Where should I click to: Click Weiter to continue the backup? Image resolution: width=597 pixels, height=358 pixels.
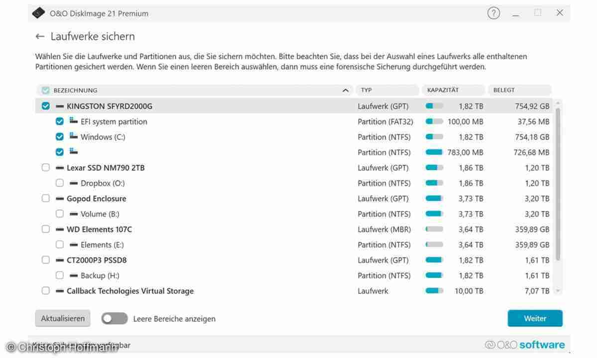click(535, 318)
